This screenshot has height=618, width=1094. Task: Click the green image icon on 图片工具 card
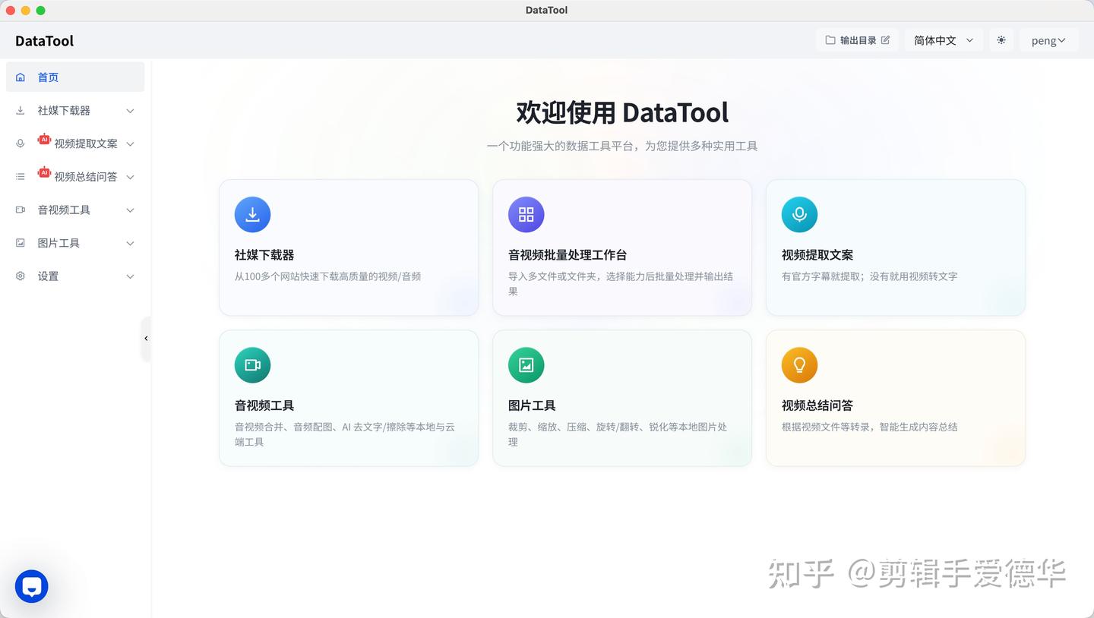coord(526,365)
